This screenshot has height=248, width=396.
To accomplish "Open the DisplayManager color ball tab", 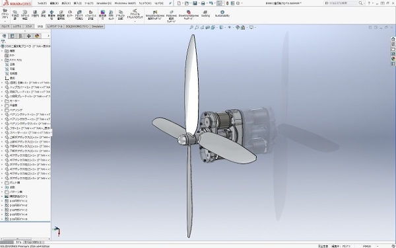I will 37,36.
